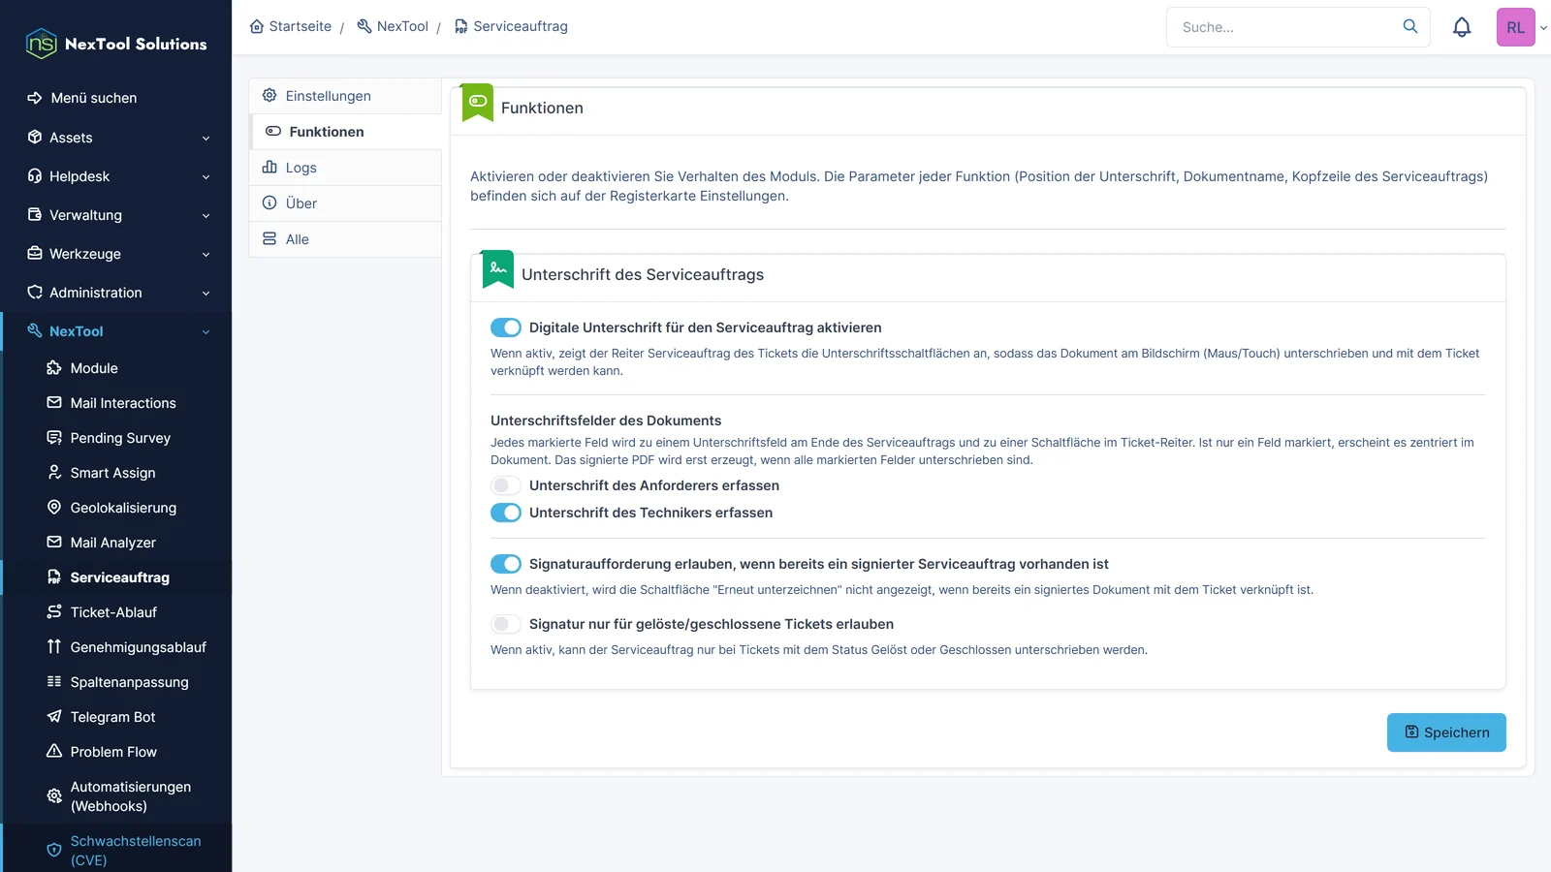Viewport: 1551px width, 872px height.
Task: Expand the Helpdesk menu
Action: tap(116, 176)
